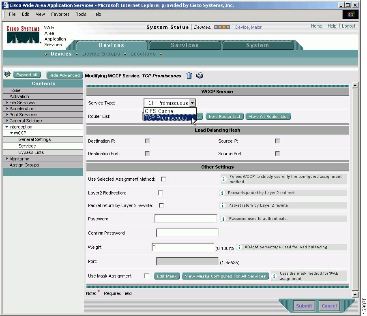Click the device status indicator lights
This screenshot has width=367, height=316.
pos(222,27)
